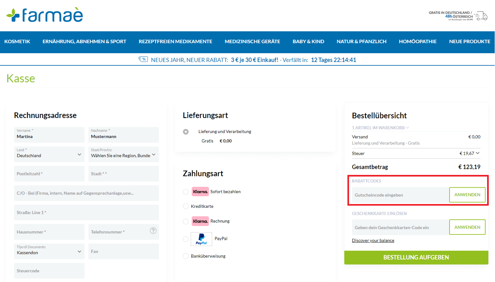Click the C/O company name field
This screenshot has height=282, width=495.
coord(86,193)
